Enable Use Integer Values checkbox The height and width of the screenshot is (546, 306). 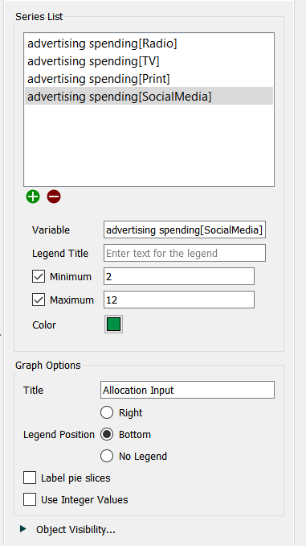tap(30, 499)
